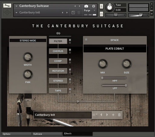This screenshot has height=137, width=155.
Task: Delete the snapshot with the header trash icon
Action: pos(79,13)
